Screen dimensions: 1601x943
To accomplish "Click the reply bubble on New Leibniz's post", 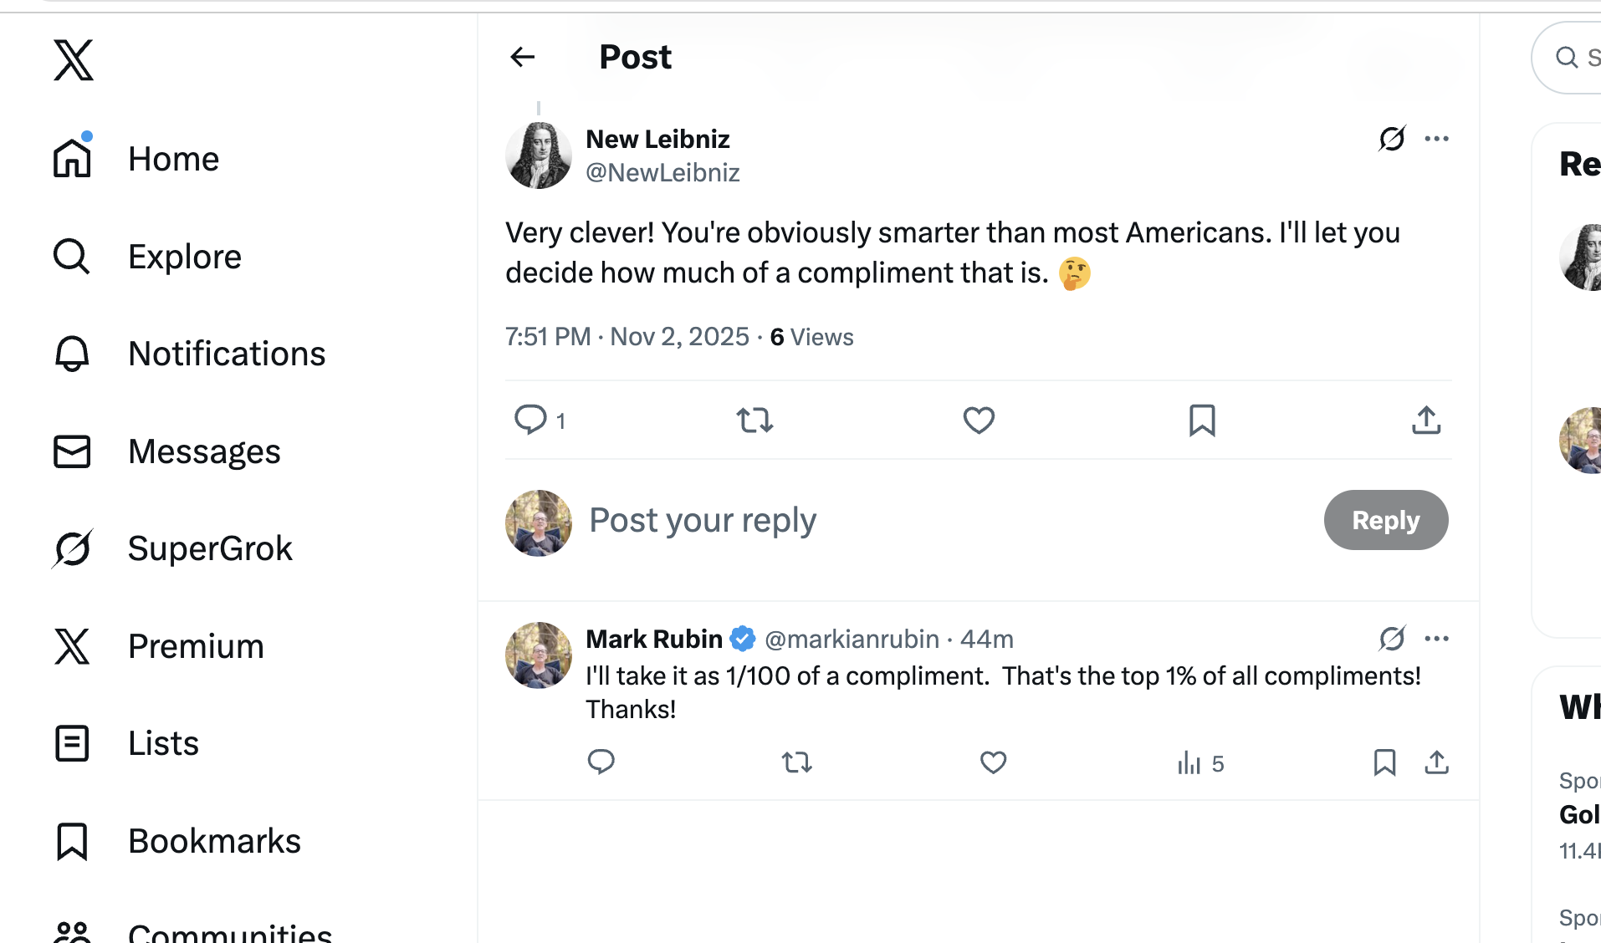I will click(530, 420).
